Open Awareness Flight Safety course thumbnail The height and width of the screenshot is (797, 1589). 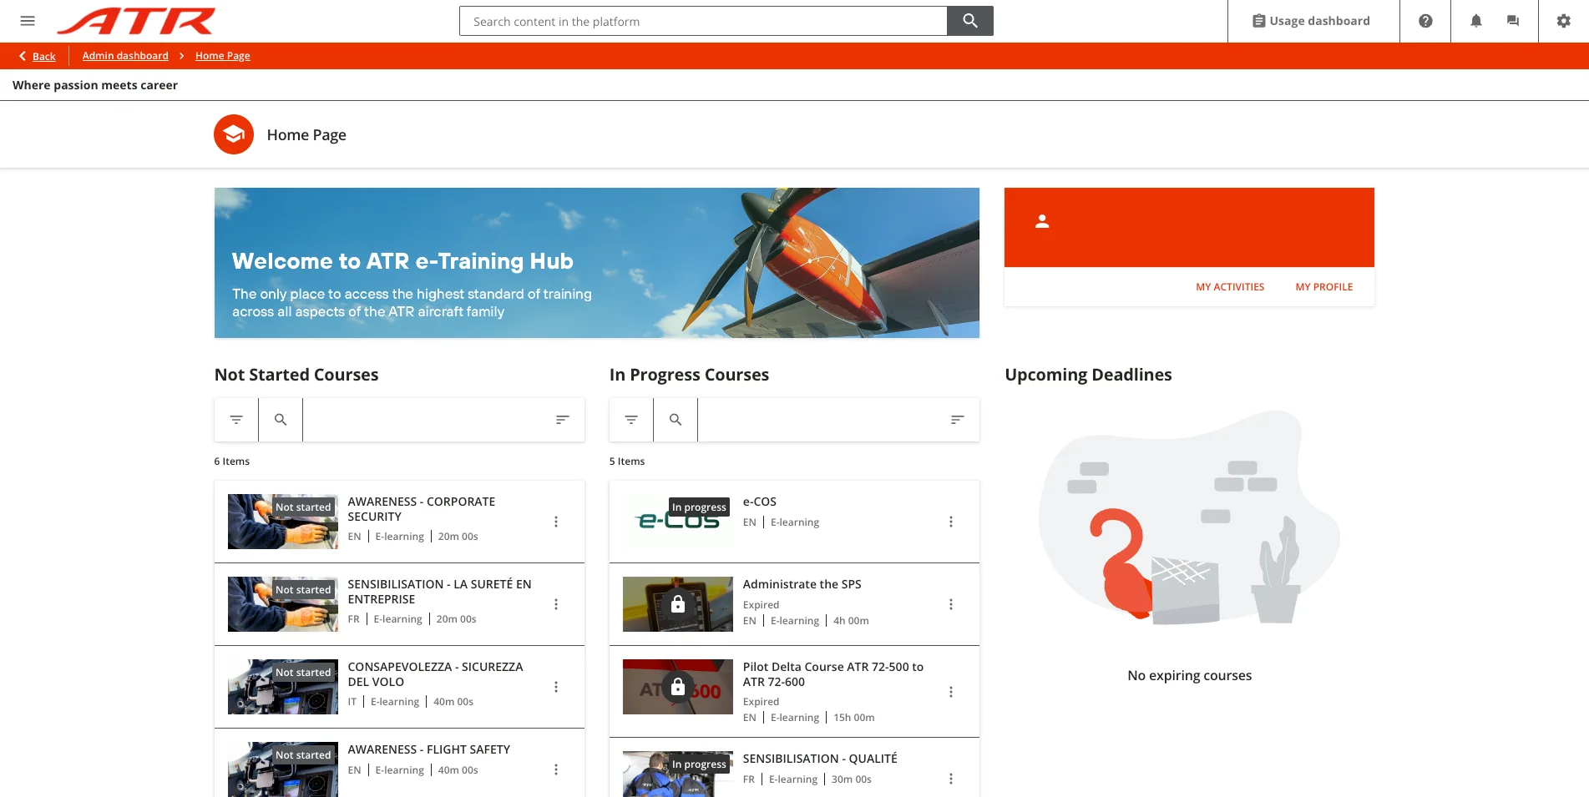pyautogui.click(x=283, y=769)
